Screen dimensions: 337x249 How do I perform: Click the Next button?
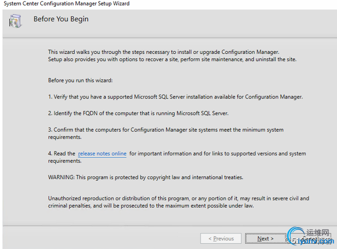pos(266,238)
